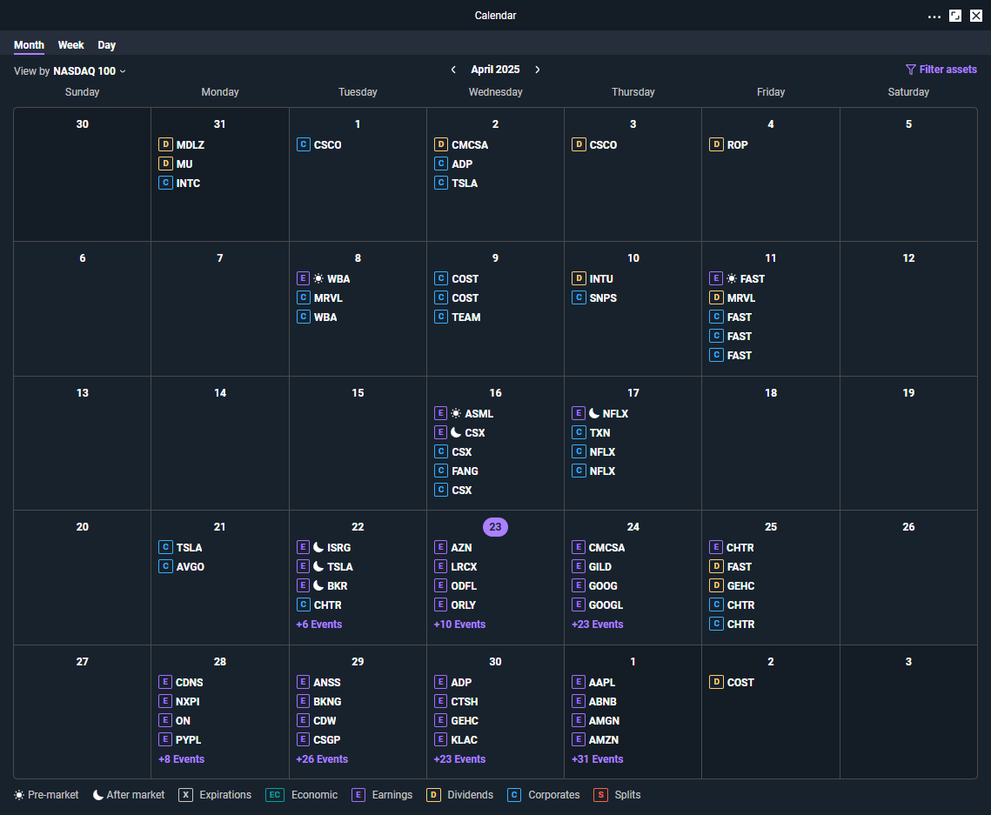Switch to the Month view tab
Image resolution: width=991 pixels, height=815 pixels.
(29, 45)
